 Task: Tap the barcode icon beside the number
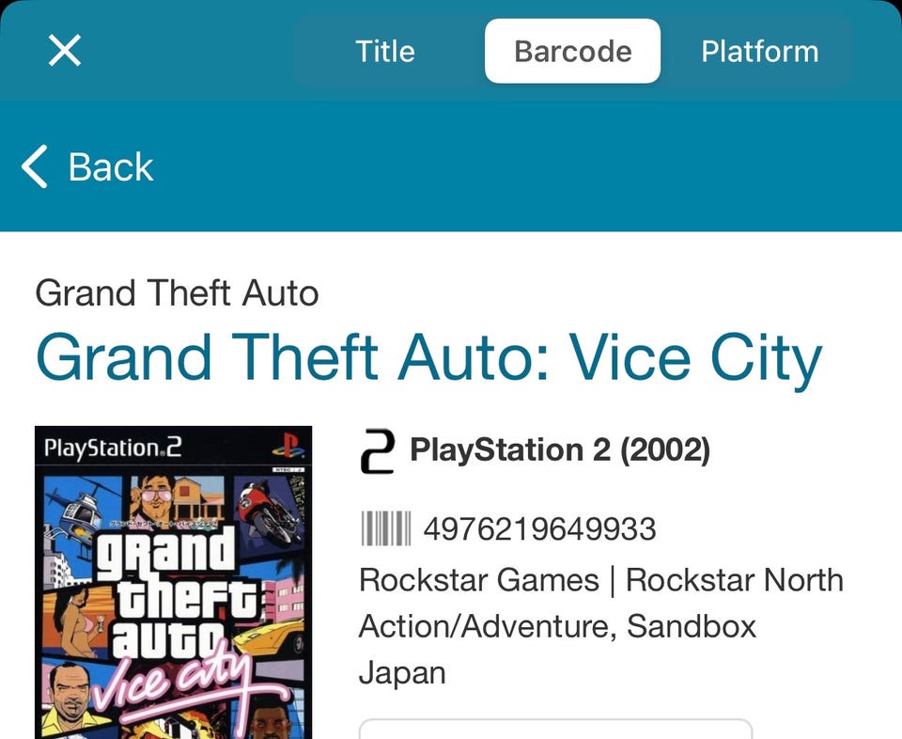coord(385,529)
